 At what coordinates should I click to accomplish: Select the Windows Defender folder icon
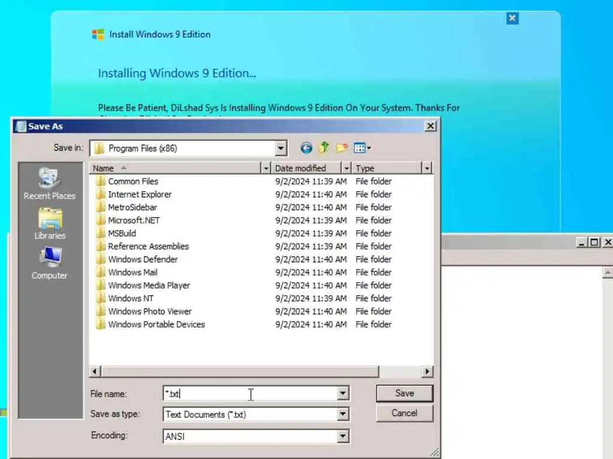tap(101, 259)
